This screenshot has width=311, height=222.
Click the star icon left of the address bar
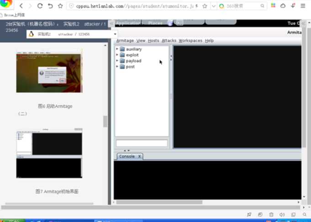60,6
